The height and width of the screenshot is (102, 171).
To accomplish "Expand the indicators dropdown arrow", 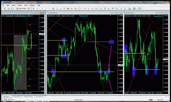I will (131, 8).
